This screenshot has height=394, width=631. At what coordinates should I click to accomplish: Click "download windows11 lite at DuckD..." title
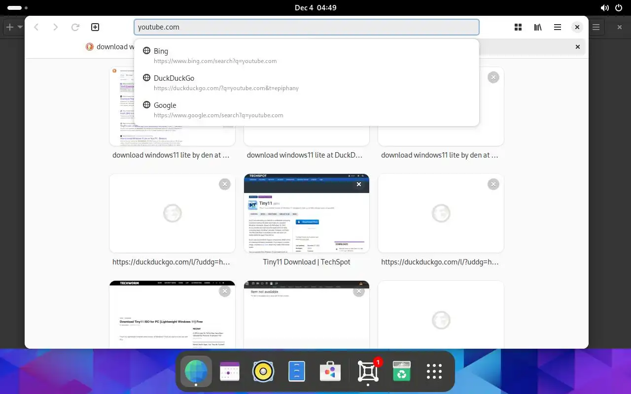pyautogui.click(x=305, y=155)
